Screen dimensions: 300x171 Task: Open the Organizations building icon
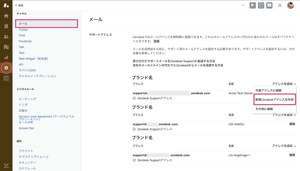pyautogui.click(x=6, y=47)
